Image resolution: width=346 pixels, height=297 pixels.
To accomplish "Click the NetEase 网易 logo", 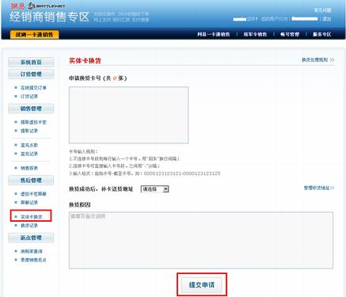I will click(17, 6).
